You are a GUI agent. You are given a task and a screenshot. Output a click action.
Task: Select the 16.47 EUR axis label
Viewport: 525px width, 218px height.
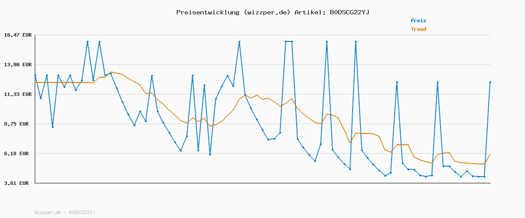(x=18, y=35)
